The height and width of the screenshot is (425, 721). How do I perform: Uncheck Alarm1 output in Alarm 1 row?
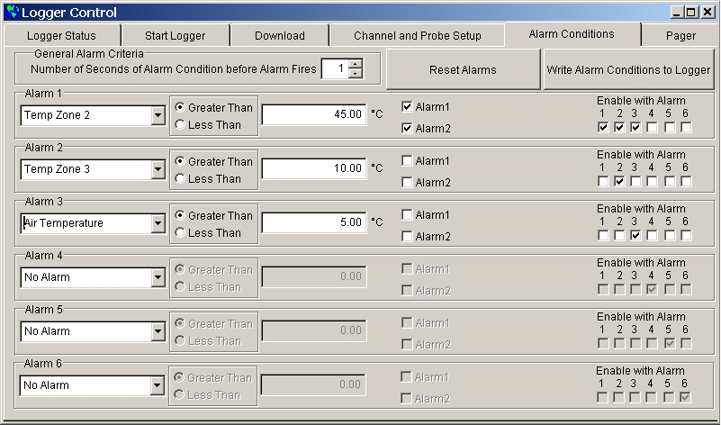(407, 107)
